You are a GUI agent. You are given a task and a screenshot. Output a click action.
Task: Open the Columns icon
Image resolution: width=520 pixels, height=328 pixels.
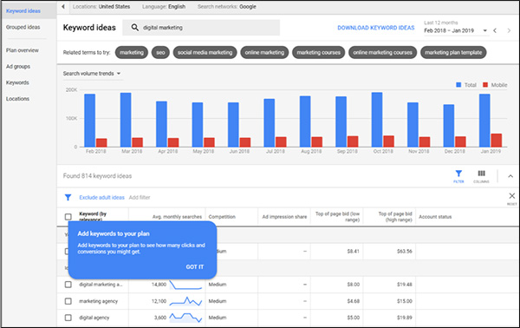[481, 176]
